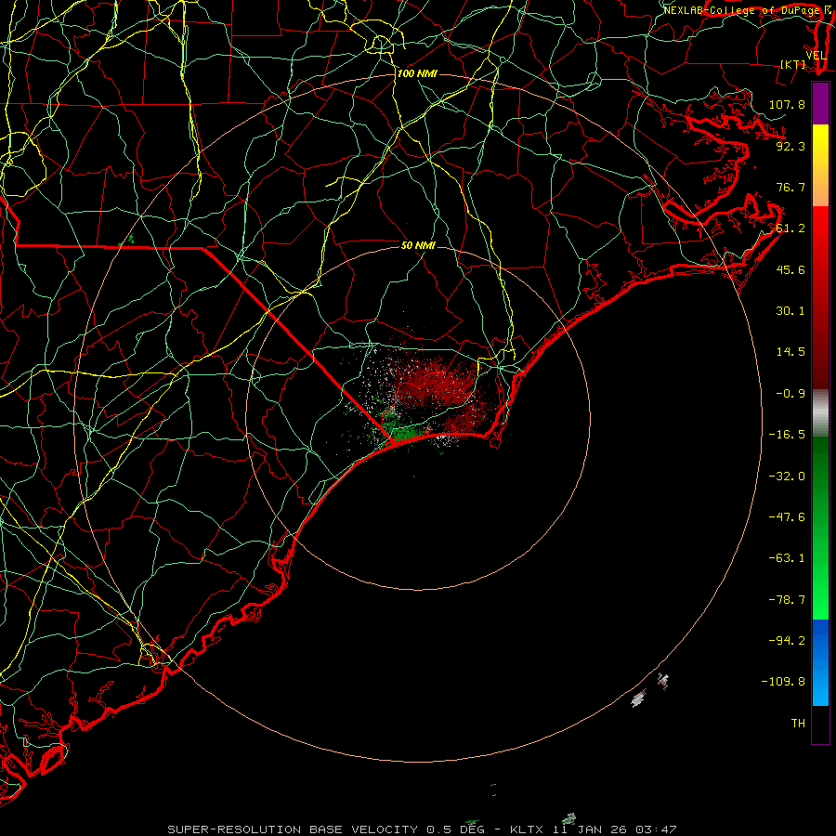Click the VEL legend title
Screen dimensions: 836x836
816,56
